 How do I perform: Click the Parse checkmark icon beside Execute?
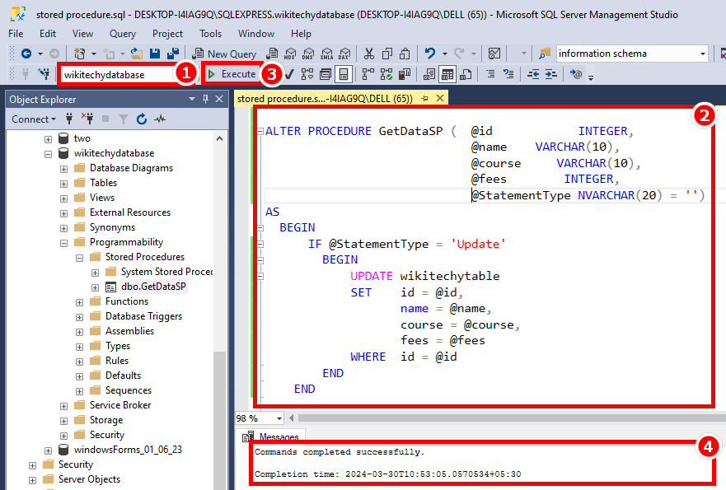pos(290,74)
